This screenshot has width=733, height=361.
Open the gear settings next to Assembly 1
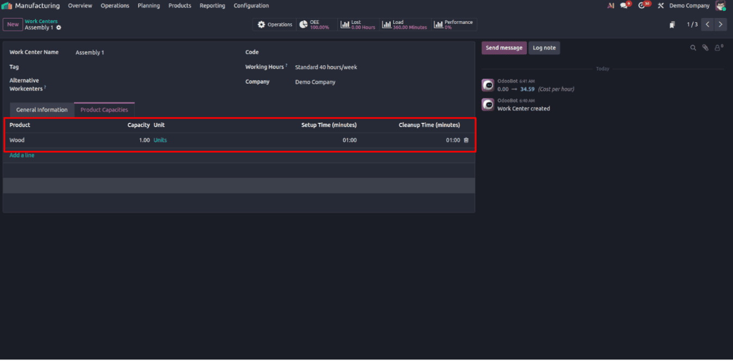(x=58, y=27)
